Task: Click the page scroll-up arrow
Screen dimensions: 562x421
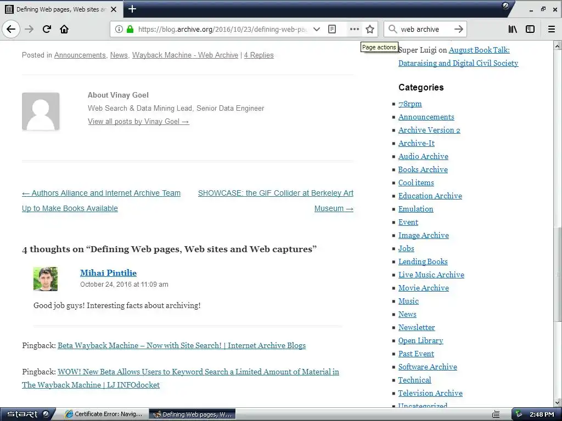Action: click(558, 46)
